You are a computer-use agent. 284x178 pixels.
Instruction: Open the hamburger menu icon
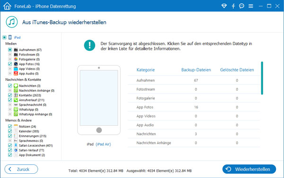[x=251, y=6]
